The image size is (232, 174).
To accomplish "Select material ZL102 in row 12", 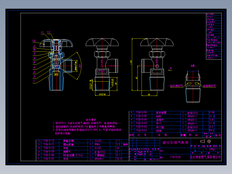I will [x=98, y=141].
